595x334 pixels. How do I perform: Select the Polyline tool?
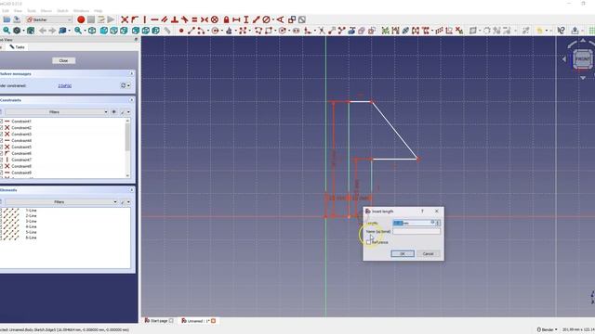258,31
